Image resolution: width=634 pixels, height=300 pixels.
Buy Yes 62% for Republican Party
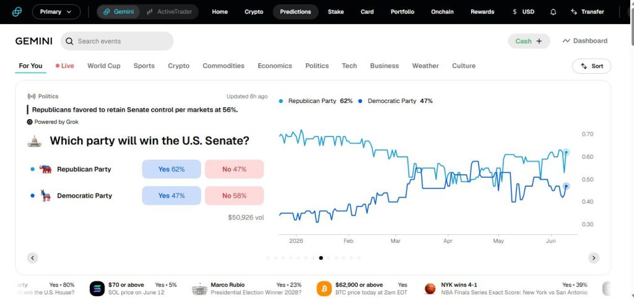[x=172, y=169]
